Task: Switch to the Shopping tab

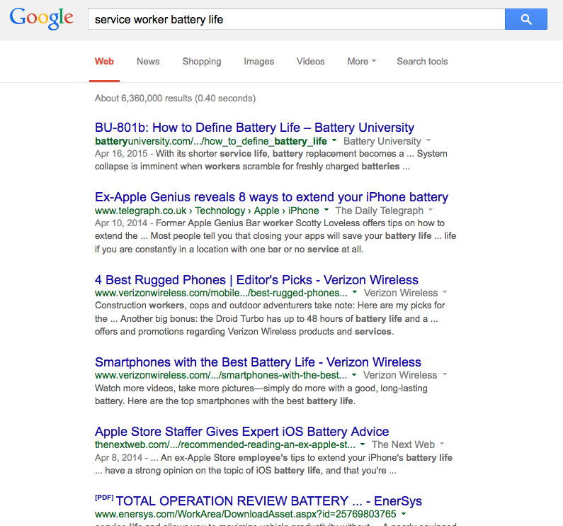Action: [x=202, y=62]
